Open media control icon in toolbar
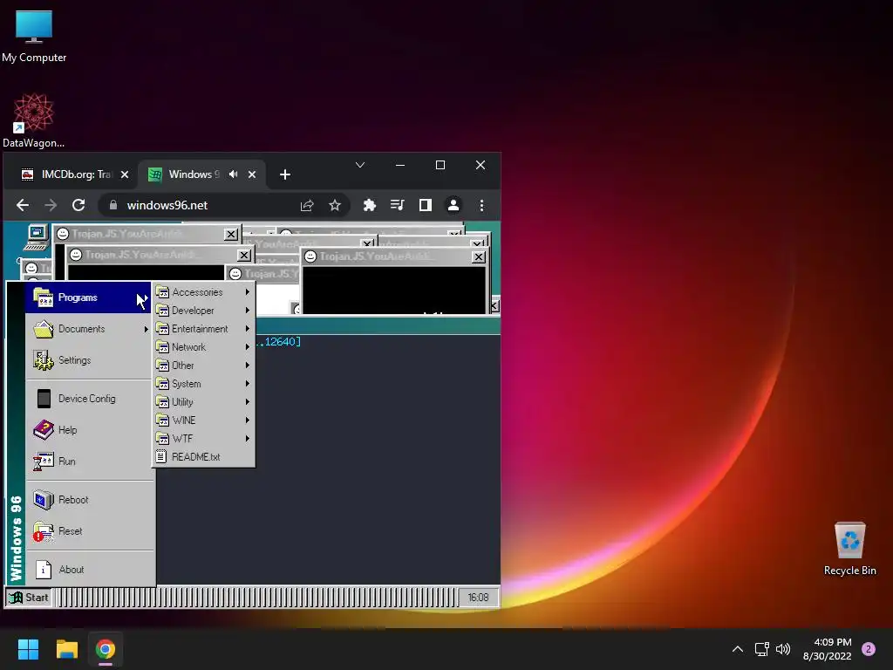 click(x=398, y=205)
